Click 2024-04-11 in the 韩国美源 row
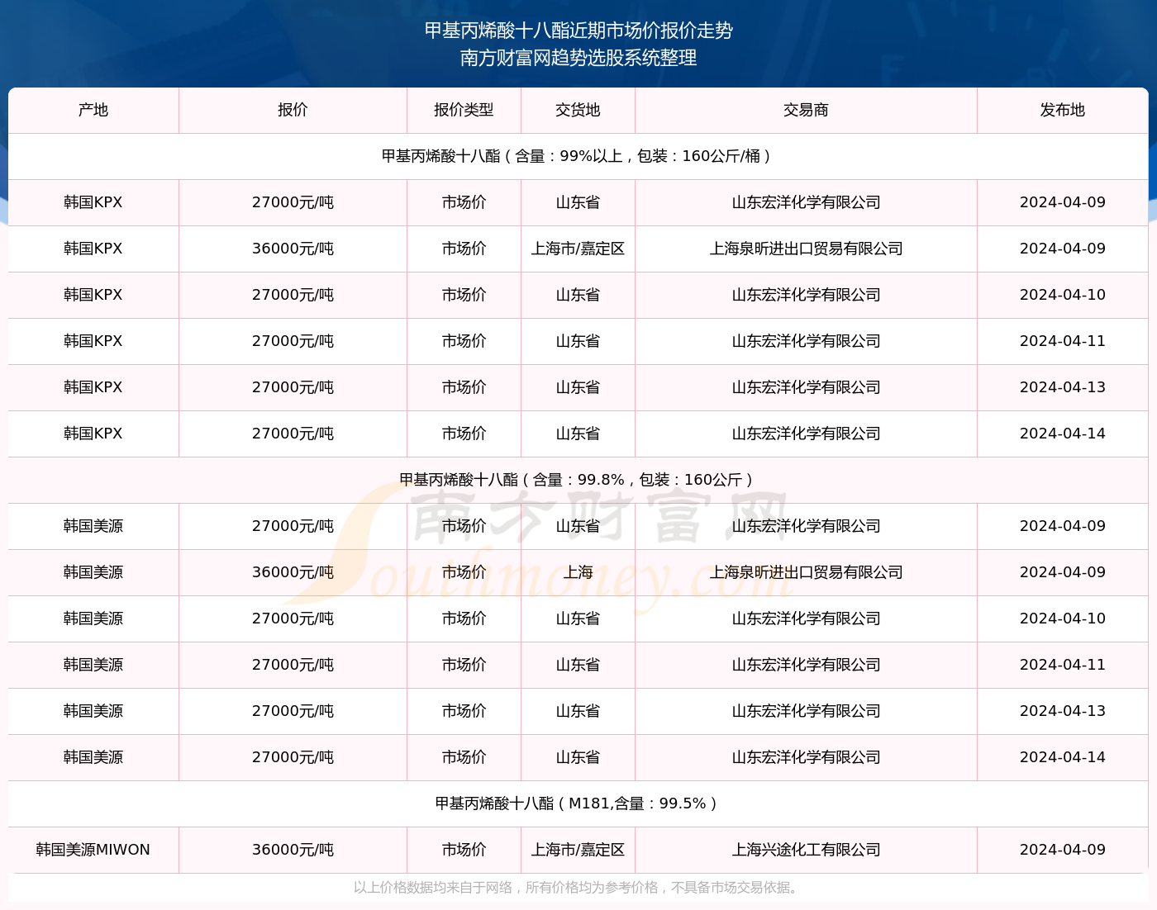The image size is (1157, 910). (1062, 665)
